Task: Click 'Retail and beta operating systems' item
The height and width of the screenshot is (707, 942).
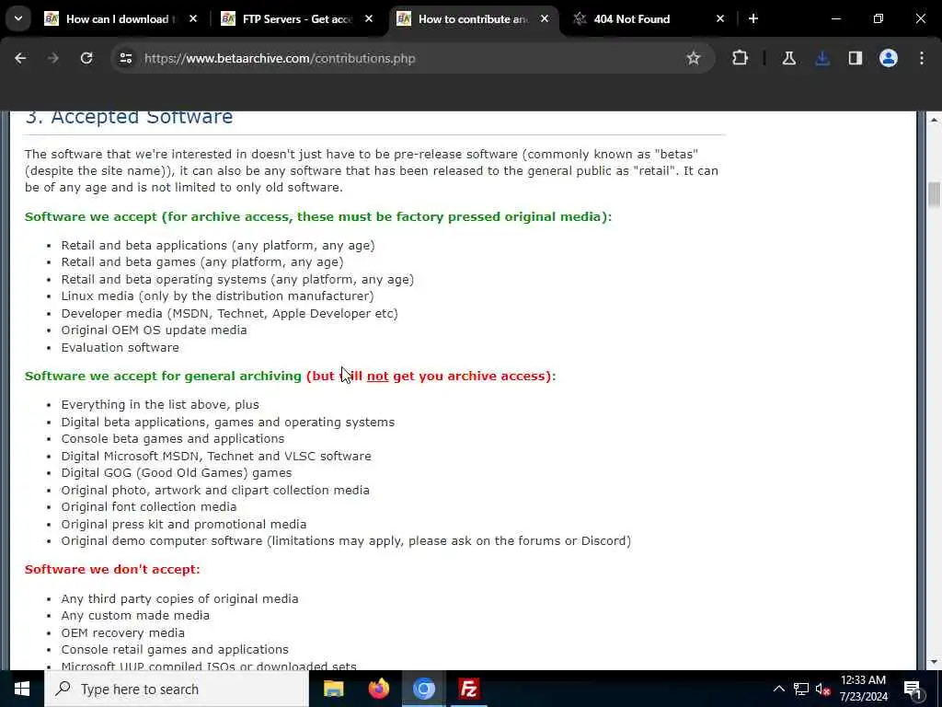Action: (x=237, y=280)
